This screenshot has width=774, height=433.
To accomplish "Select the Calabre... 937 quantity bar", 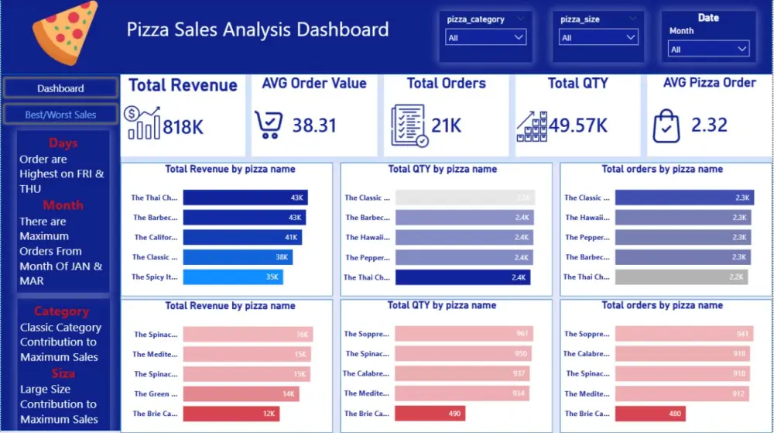I will coord(462,374).
